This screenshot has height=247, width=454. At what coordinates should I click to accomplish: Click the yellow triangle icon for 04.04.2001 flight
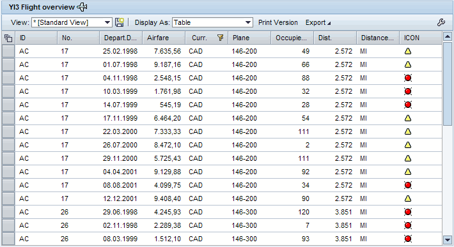[408, 172]
